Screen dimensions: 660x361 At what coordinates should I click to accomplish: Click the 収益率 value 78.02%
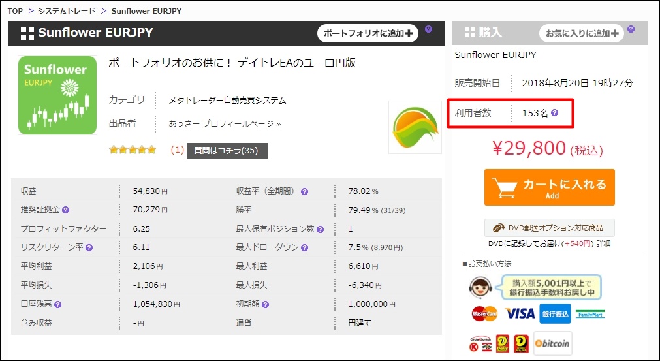pos(363,191)
